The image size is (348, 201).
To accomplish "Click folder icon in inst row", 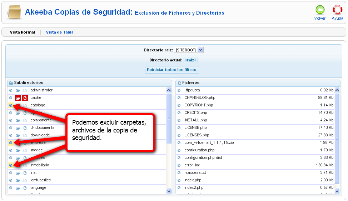I will tap(18, 173).
